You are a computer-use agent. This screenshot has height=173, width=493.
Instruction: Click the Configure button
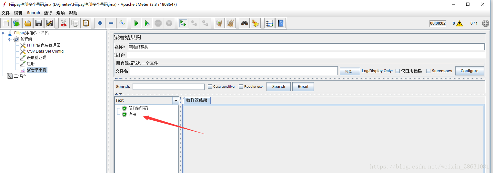469,71
